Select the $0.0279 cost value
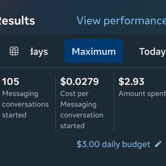The height and width of the screenshot is (166, 166). point(79,81)
